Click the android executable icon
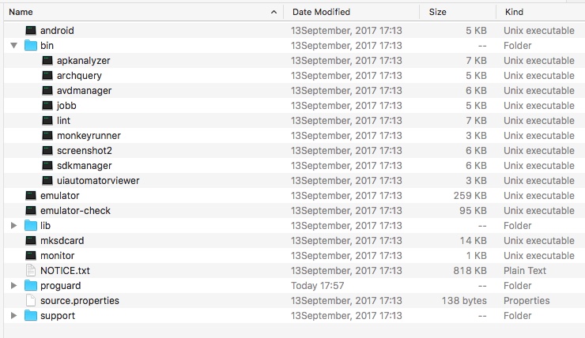Viewport: 585px width, 338px height. 31,30
